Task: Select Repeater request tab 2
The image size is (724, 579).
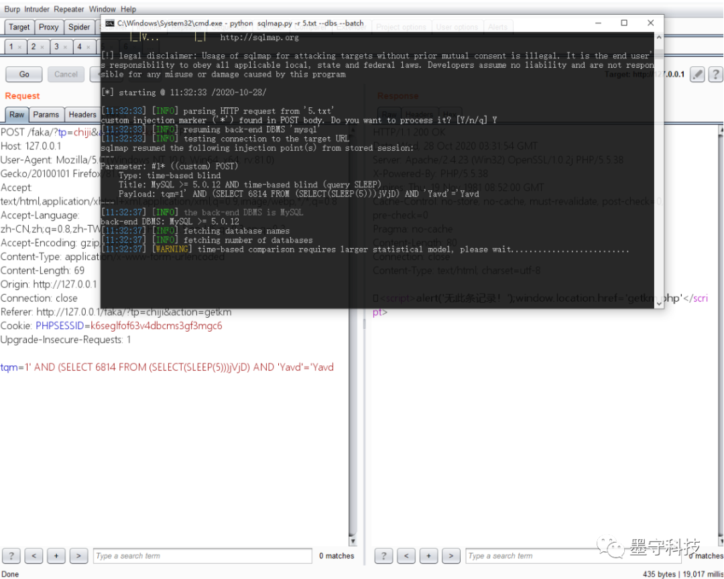Action: [34, 47]
